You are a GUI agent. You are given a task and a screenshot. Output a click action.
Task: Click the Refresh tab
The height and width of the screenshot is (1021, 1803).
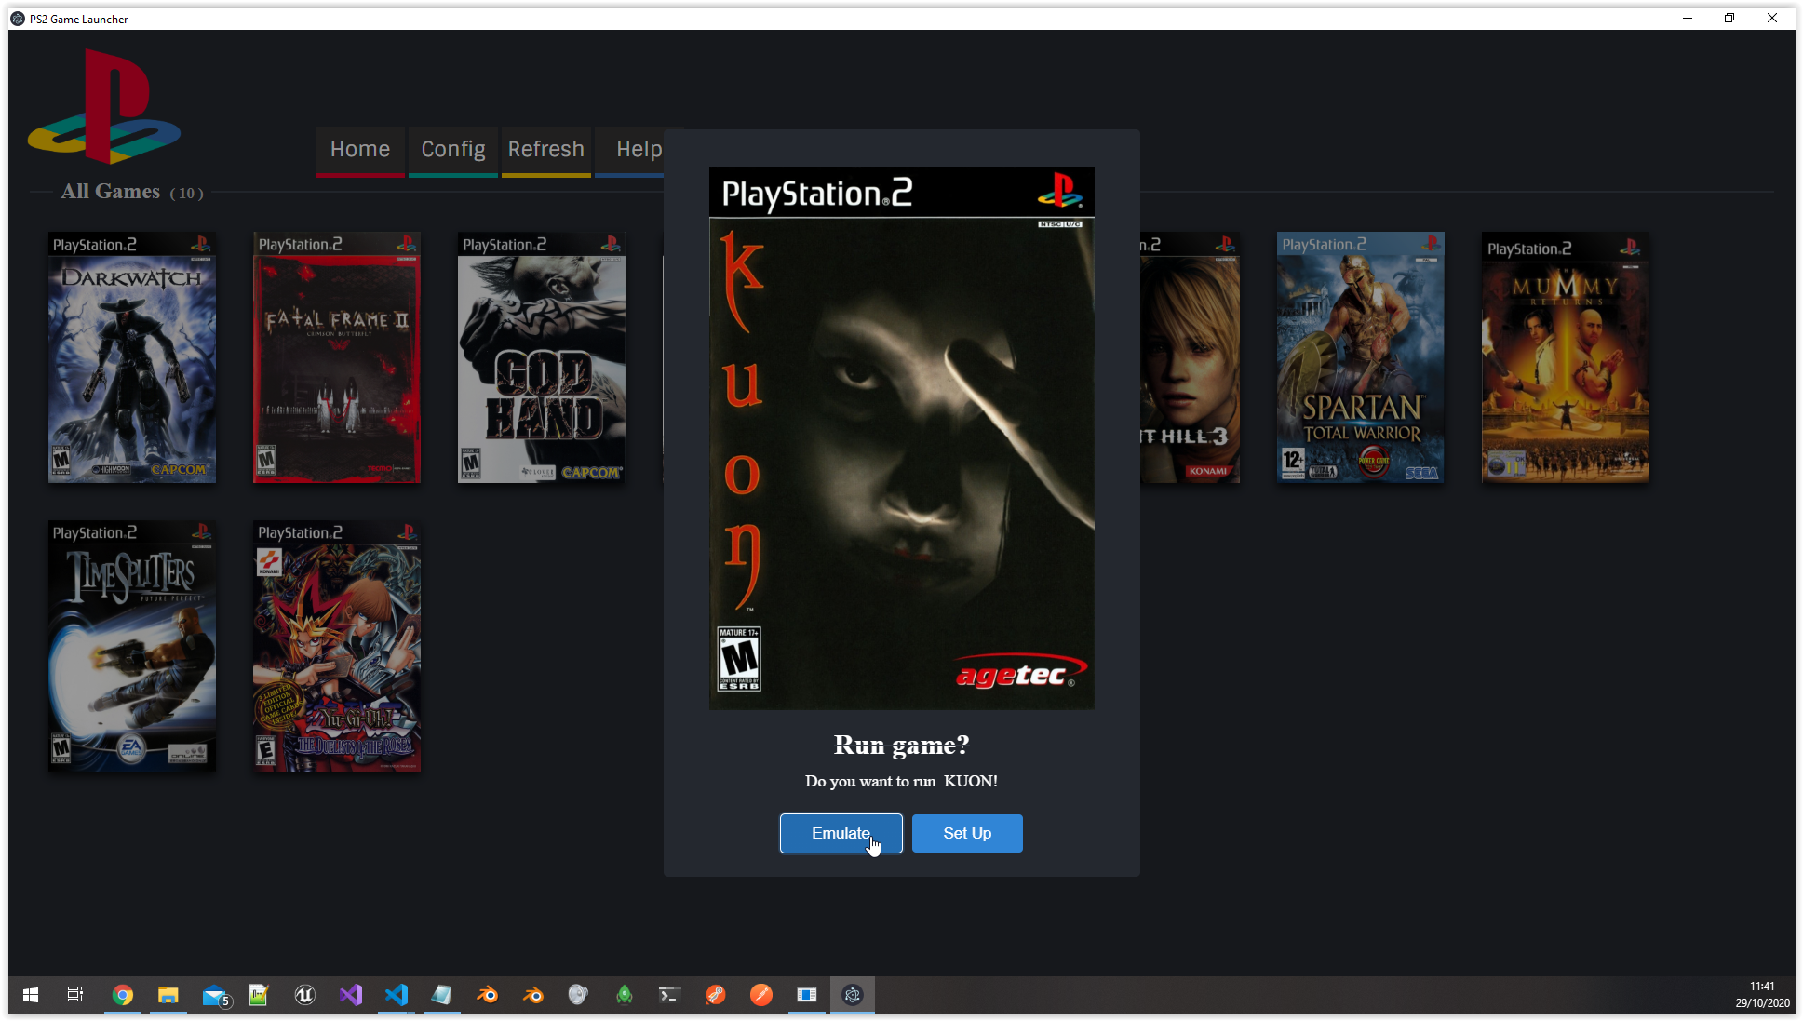coord(546,150)
